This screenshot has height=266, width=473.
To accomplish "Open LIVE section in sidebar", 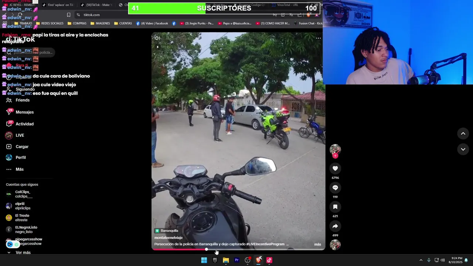I will (x=20, y=135).
